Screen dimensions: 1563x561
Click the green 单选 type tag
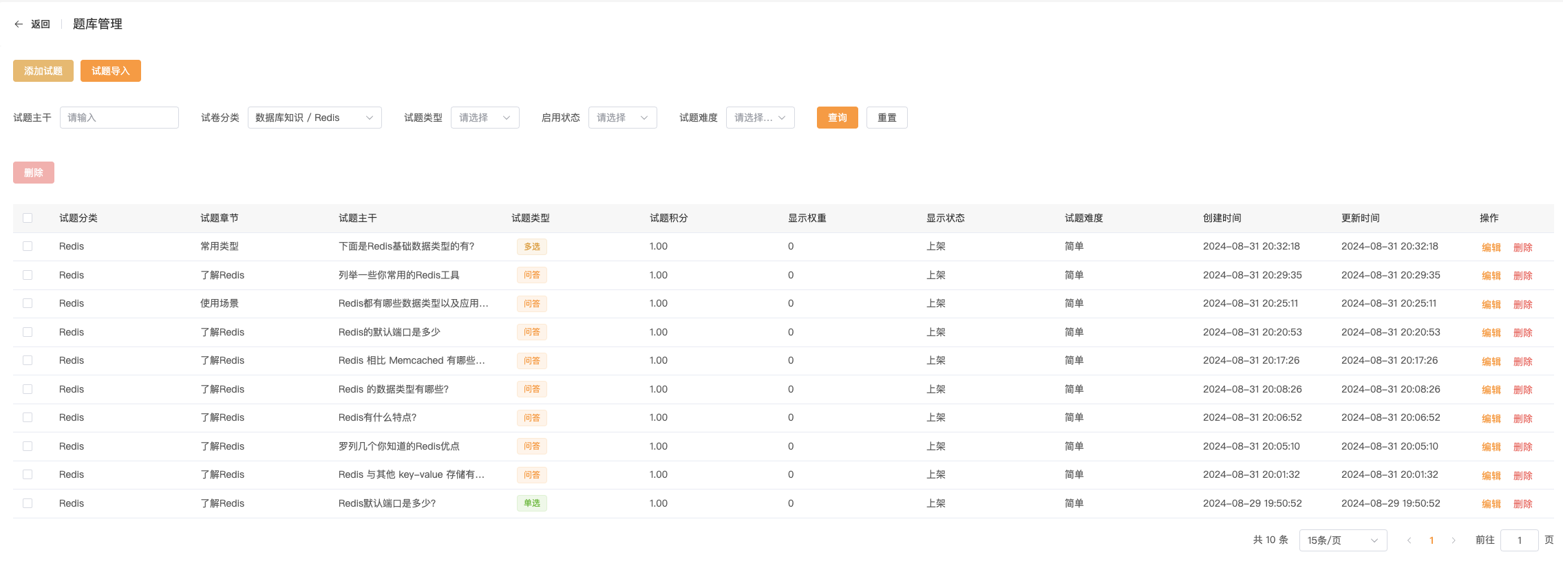pyautogui.click(x=532, y=503)
